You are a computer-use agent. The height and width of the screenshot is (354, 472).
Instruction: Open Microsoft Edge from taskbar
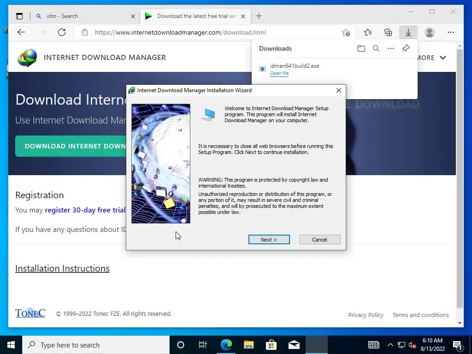pos(226,345)
